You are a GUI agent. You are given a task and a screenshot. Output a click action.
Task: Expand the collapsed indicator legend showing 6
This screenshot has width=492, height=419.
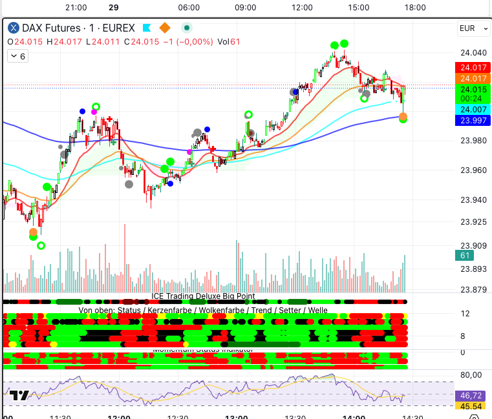pyautogui.click(x=17, y=56)
